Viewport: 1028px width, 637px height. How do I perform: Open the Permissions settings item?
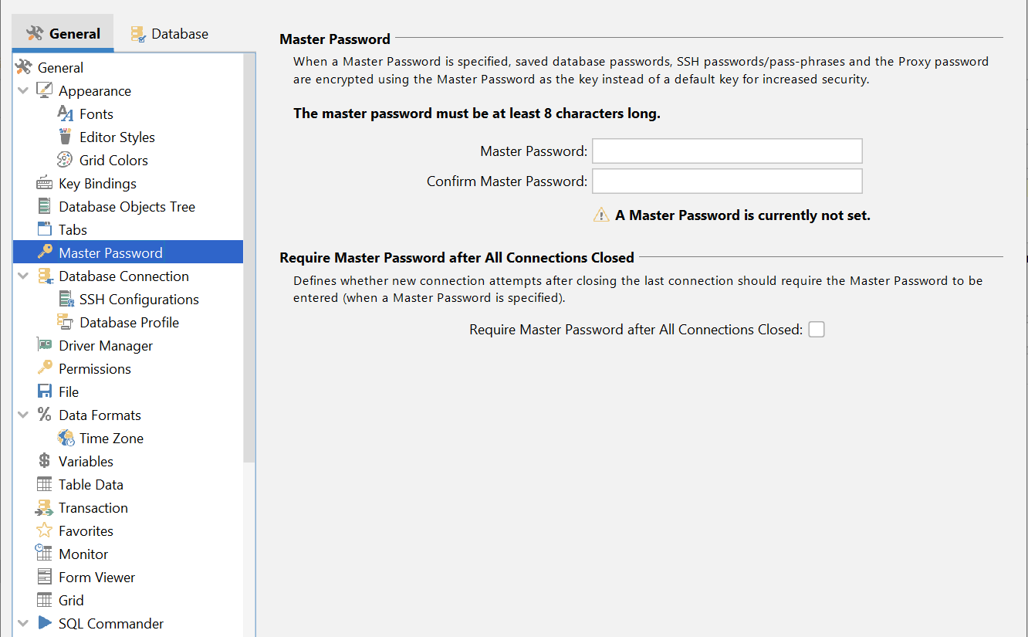(94, 369)
